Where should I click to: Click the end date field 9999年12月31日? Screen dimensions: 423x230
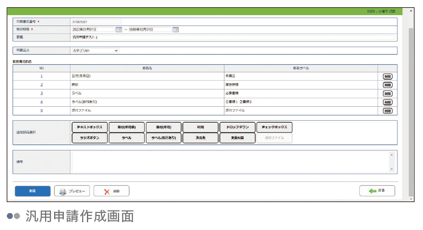[150, 29]
